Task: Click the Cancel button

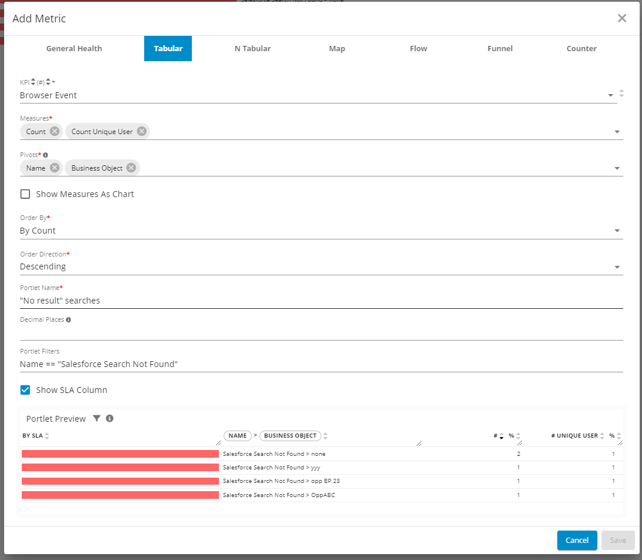Action: point(577,540)
